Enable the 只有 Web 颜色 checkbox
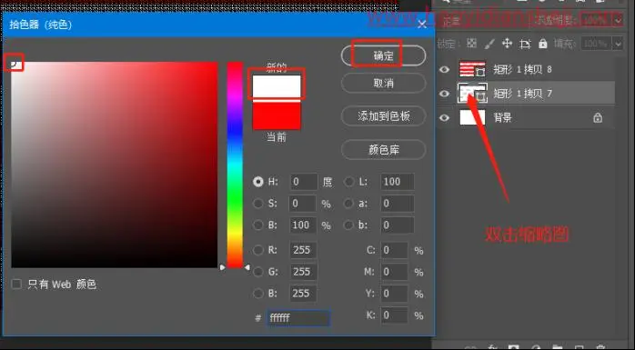The image size is (635, 350). pos(16,284)
